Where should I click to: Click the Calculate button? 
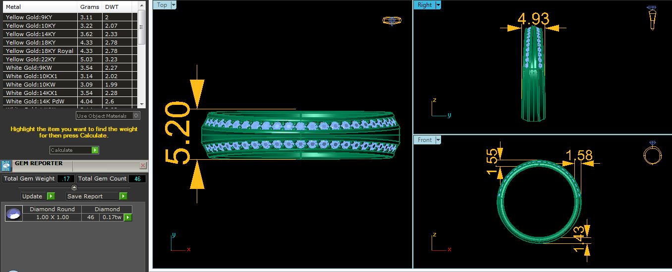pyautogui.click(x=74, y=150)
